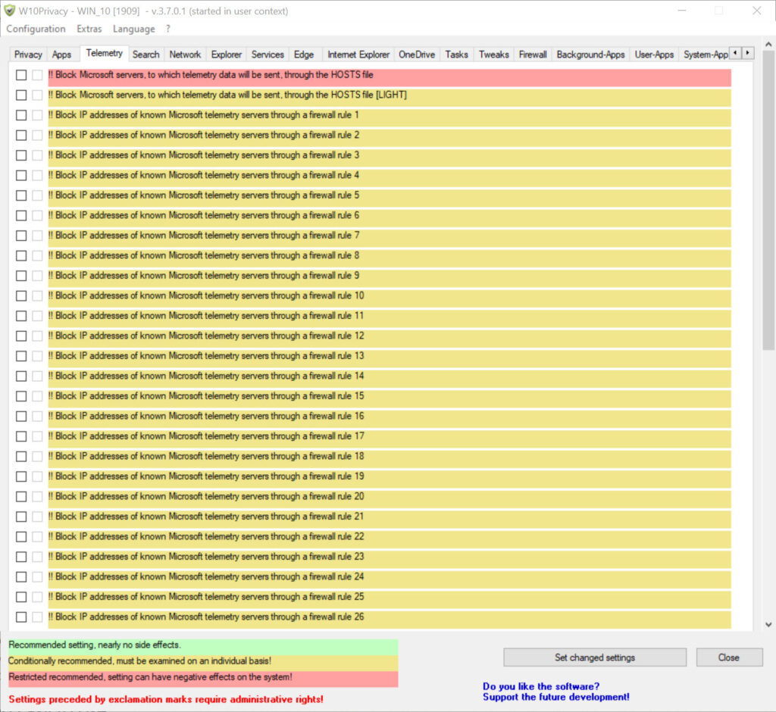Click the vertical scrollbar thumb
Viewport: 776px width, 712px height.
point(768,200)
